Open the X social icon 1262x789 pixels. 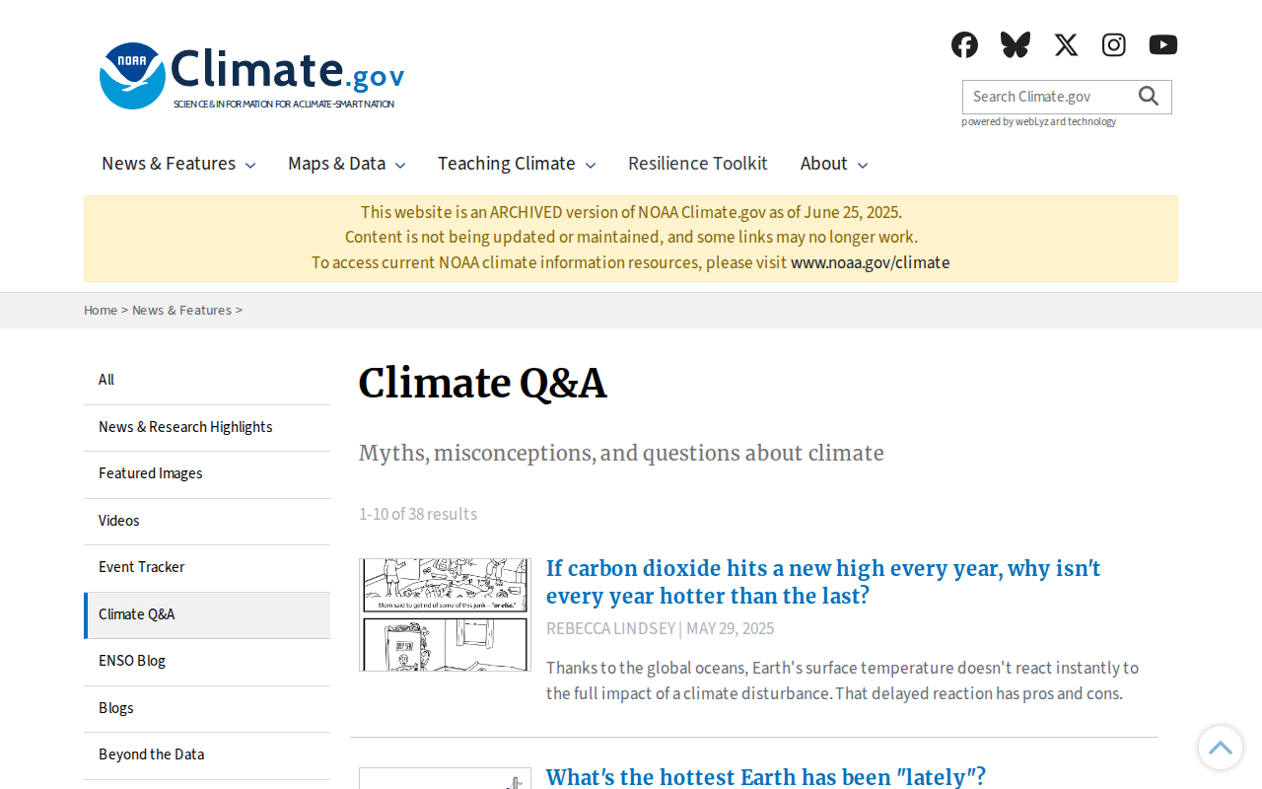point(1066,44)
